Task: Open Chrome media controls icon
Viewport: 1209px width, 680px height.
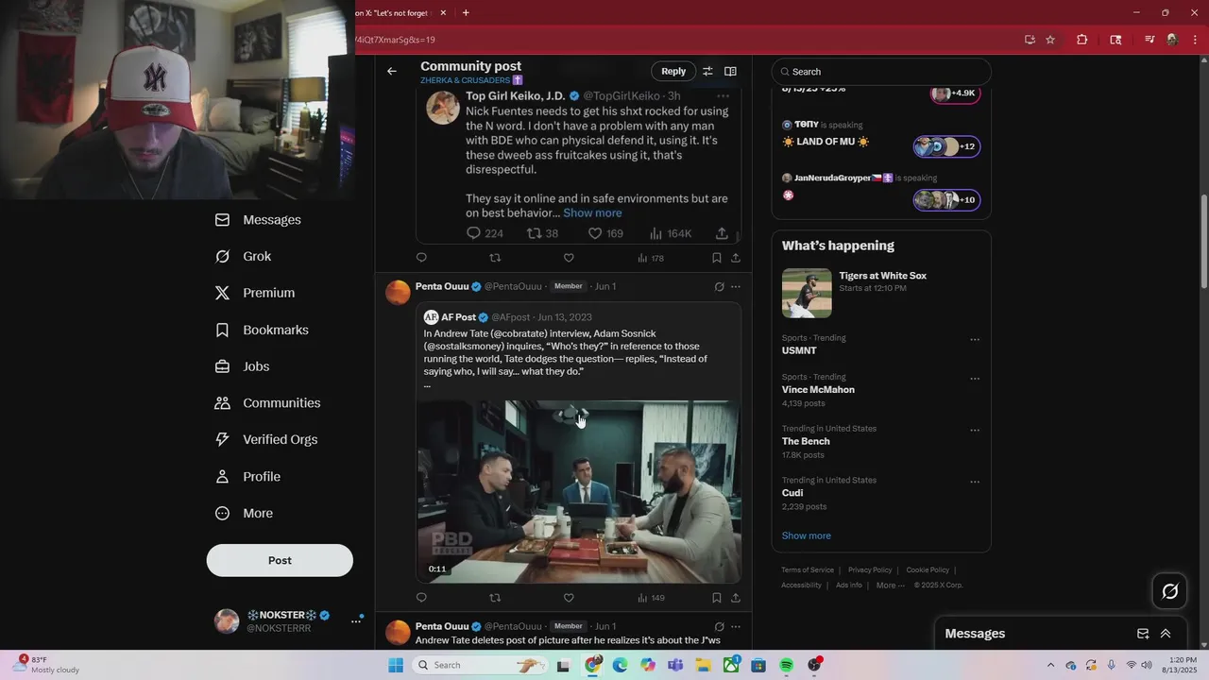Action: (1149, 40)
